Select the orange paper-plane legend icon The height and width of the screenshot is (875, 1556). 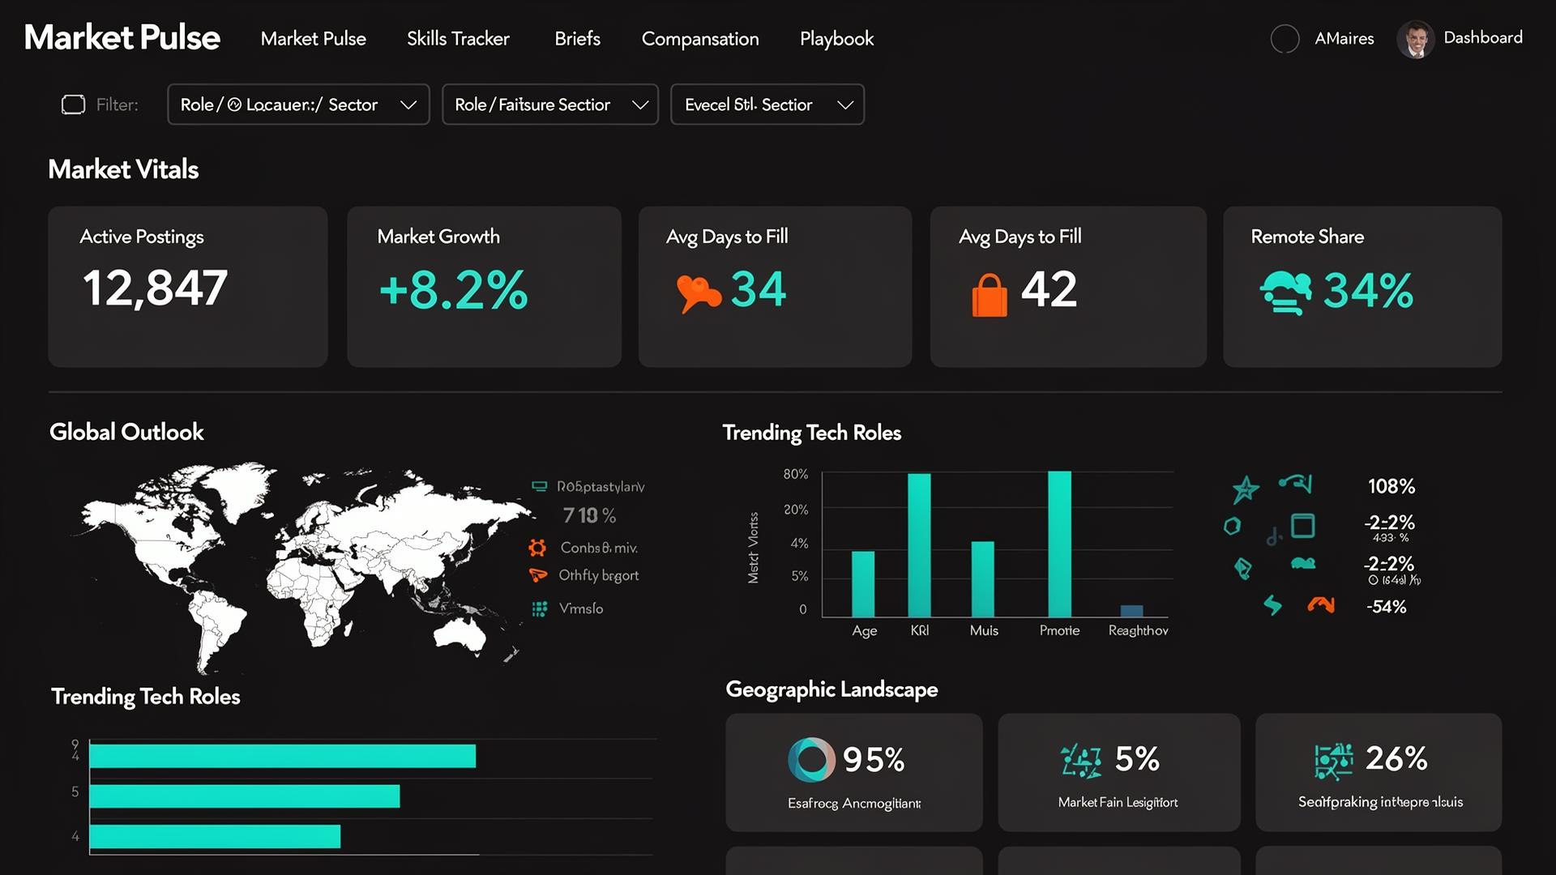(537, 575)
